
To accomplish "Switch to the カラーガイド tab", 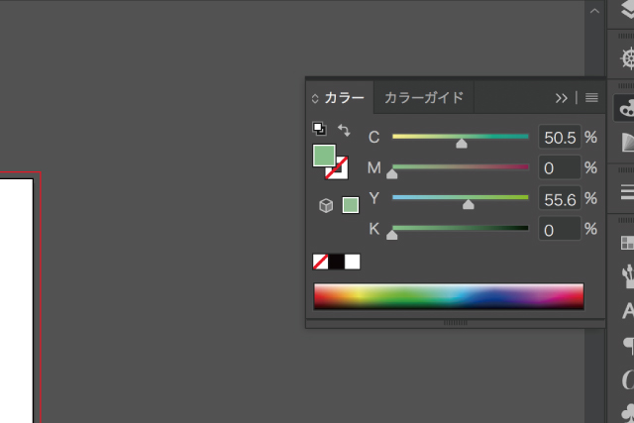I will (423, 98).
